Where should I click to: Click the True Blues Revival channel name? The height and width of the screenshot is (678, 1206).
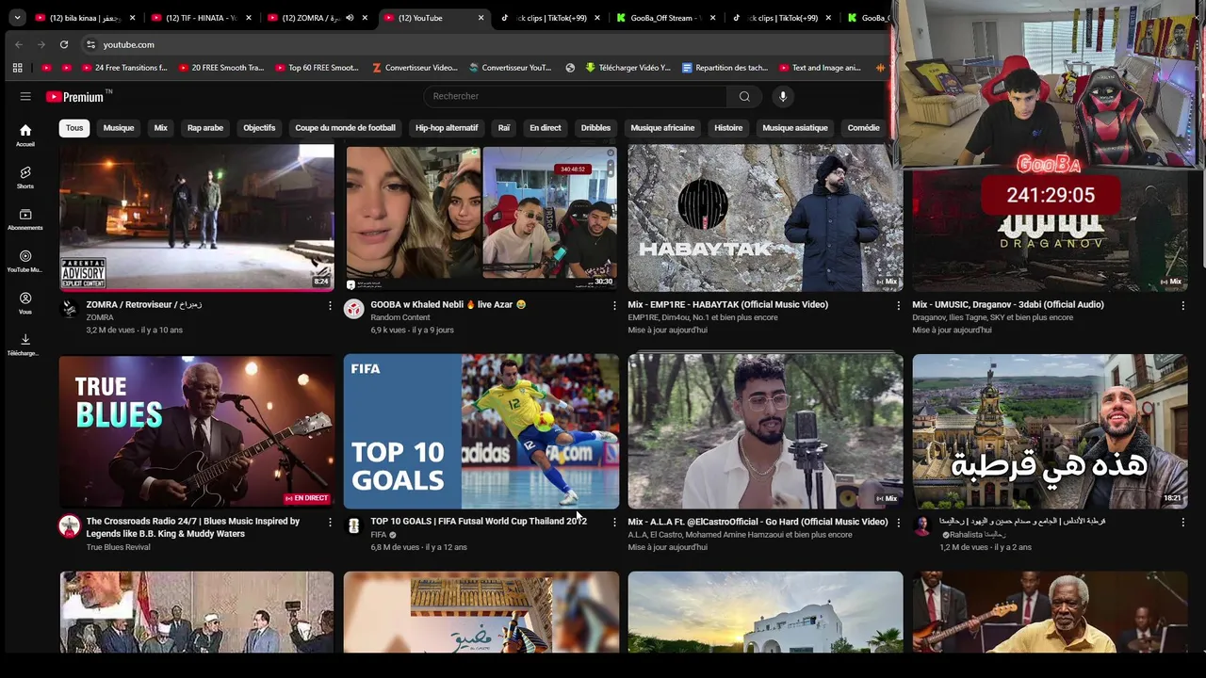(x=118, y=547)
